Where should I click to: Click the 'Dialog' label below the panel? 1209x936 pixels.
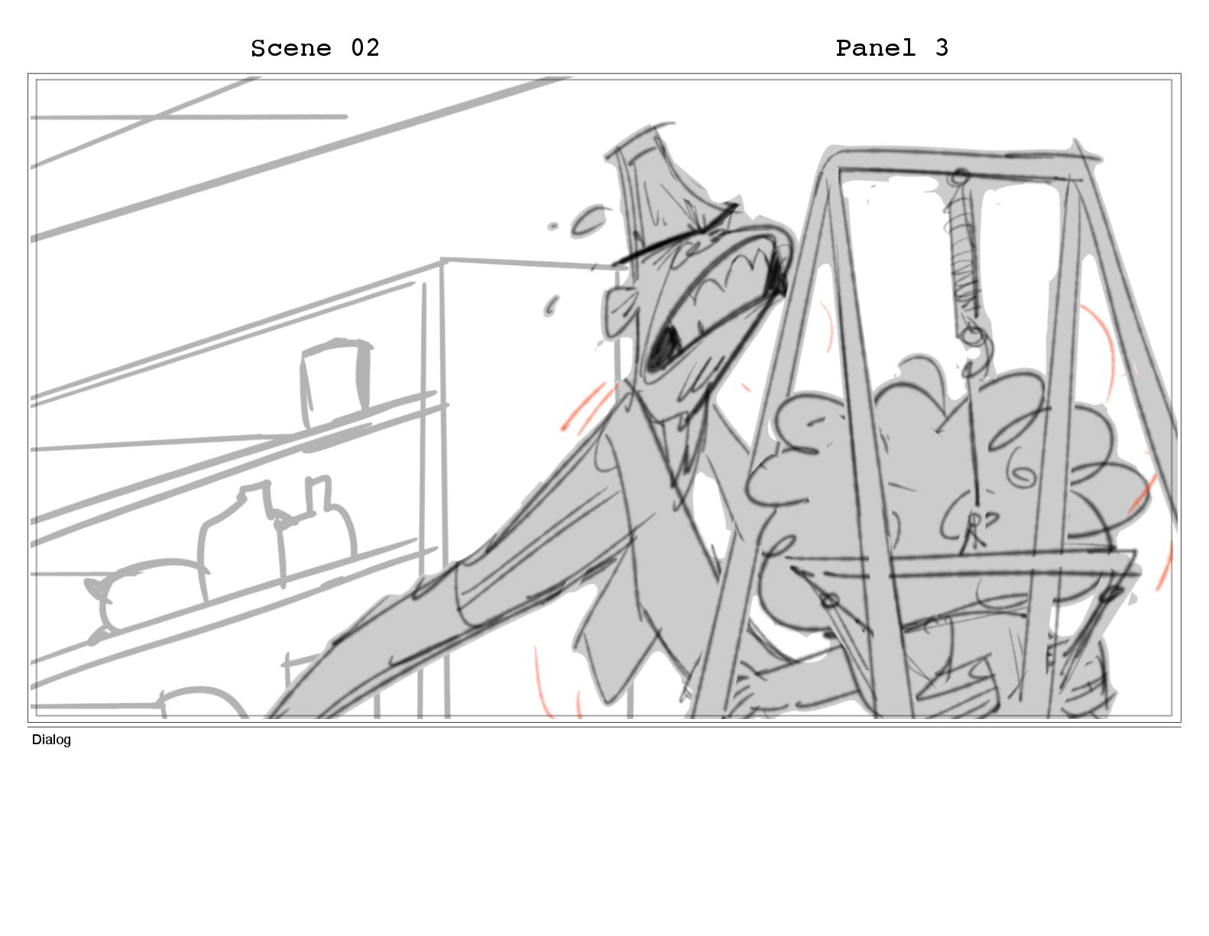(51, 740)
